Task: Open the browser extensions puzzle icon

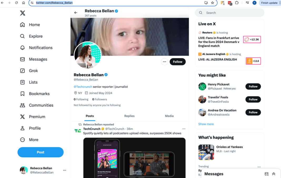Action: pos(237,3)
